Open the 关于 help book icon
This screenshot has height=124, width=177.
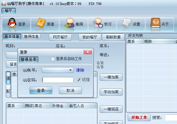(160, 24)
